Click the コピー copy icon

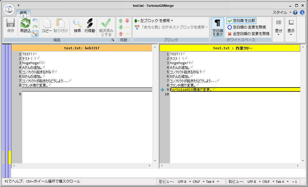[x=47, y=26]
